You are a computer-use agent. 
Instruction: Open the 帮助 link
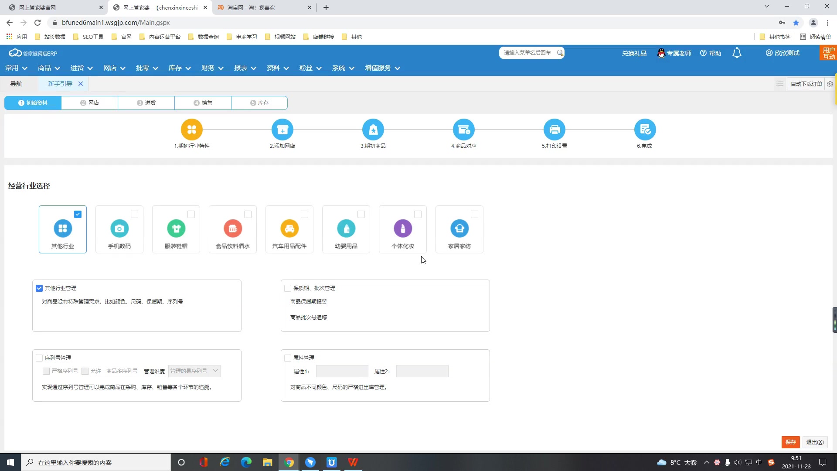711,53
